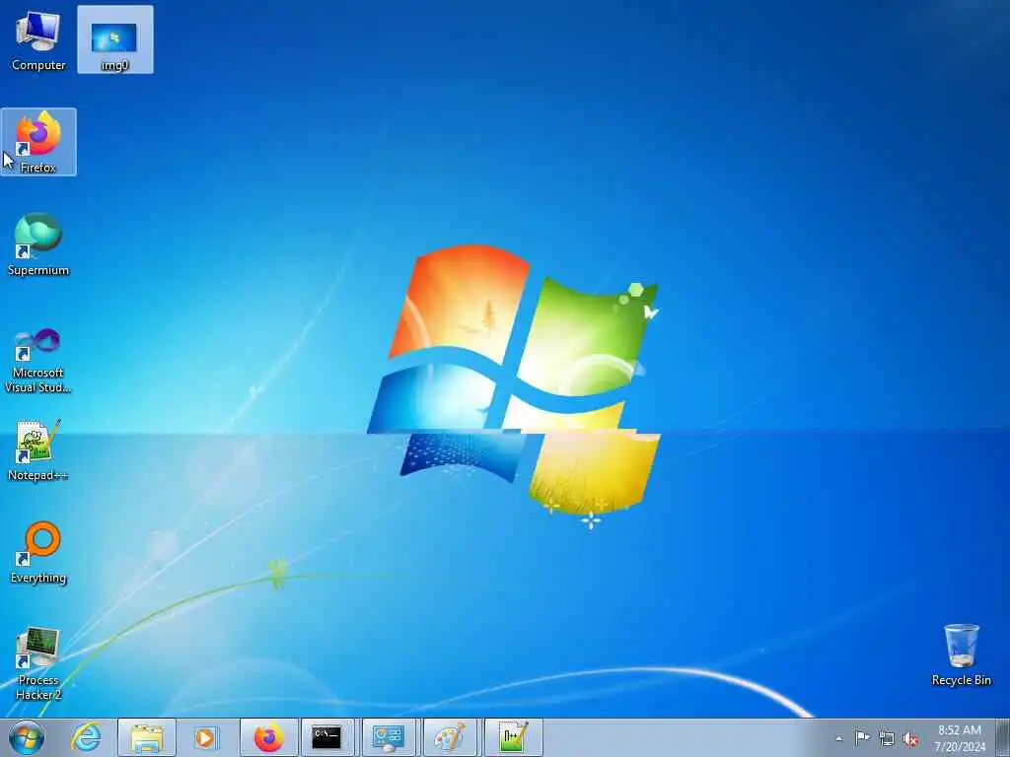Select the Notepad++ desktop shortcut
This screenshot has height=757, width=1010.
38,449
